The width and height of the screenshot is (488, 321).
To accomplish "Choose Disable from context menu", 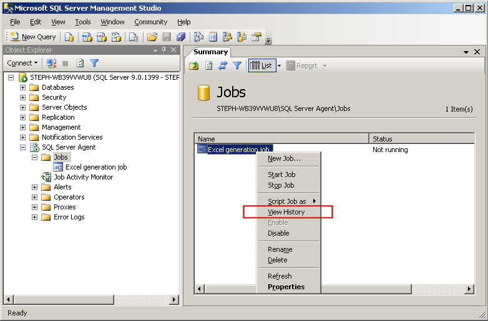I will (289, 233).
